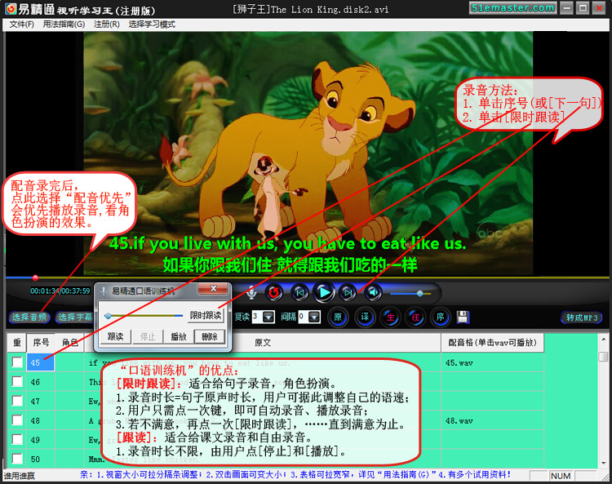Image resolution: width=612 pixels, height=484 pixels.
Task: Click the microphone icon in trainer dialog title
Action: tap(104, 291)
